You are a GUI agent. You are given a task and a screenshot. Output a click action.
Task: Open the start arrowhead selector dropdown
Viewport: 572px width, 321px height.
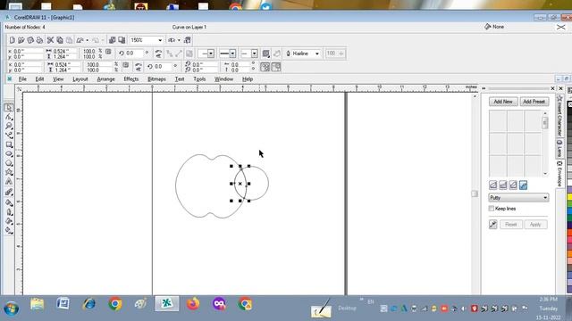pyautogui.click(x=211, y=53)
